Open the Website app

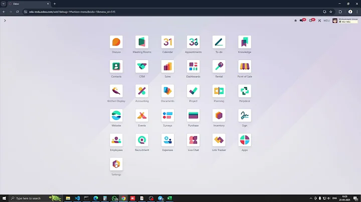(x=116, y=115)
